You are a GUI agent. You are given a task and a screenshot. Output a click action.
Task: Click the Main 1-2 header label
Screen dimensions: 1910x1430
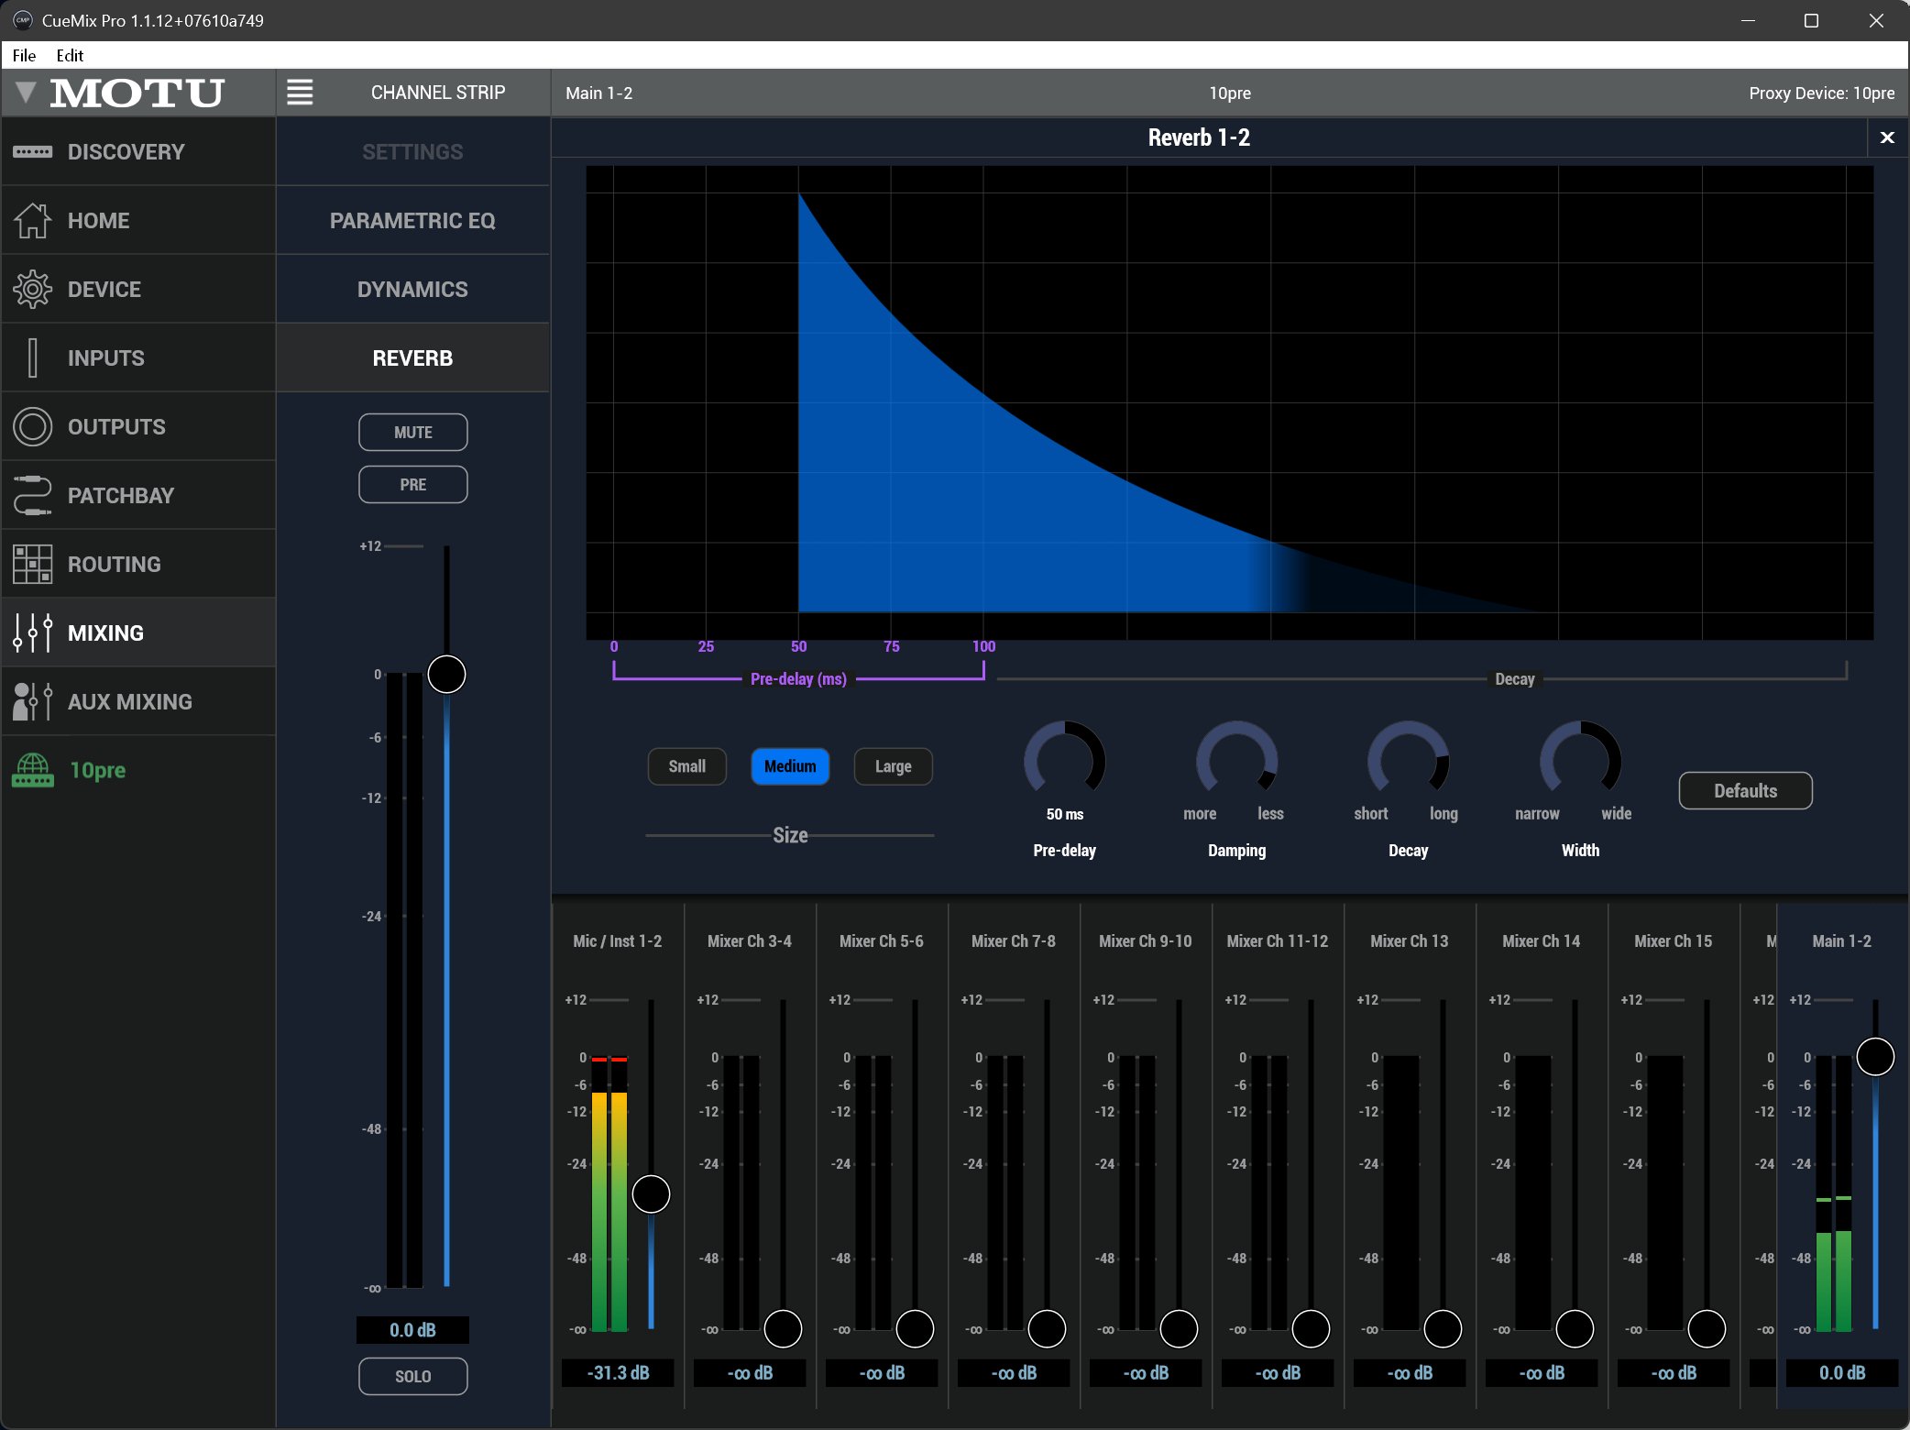pos(599,93)
